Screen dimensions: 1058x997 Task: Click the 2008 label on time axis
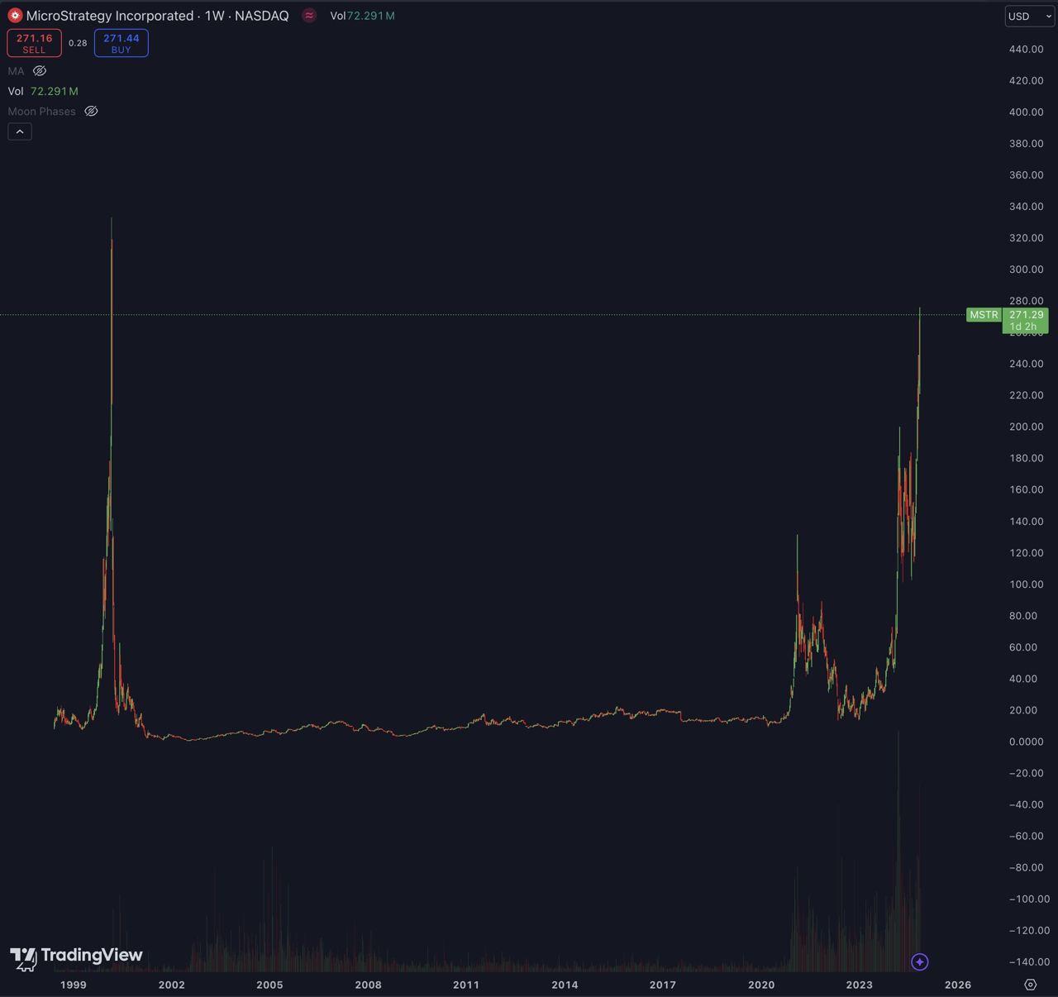369,985
